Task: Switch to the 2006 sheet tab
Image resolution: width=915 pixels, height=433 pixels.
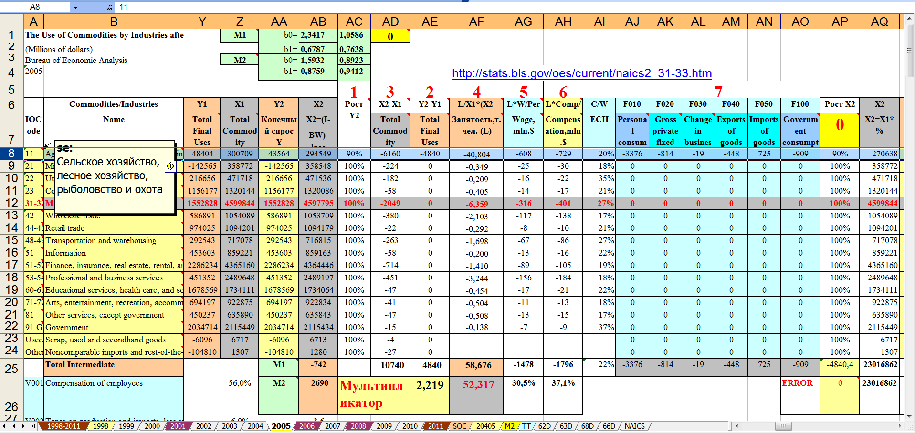Action: pyautogui.click(x=306, y=426)
